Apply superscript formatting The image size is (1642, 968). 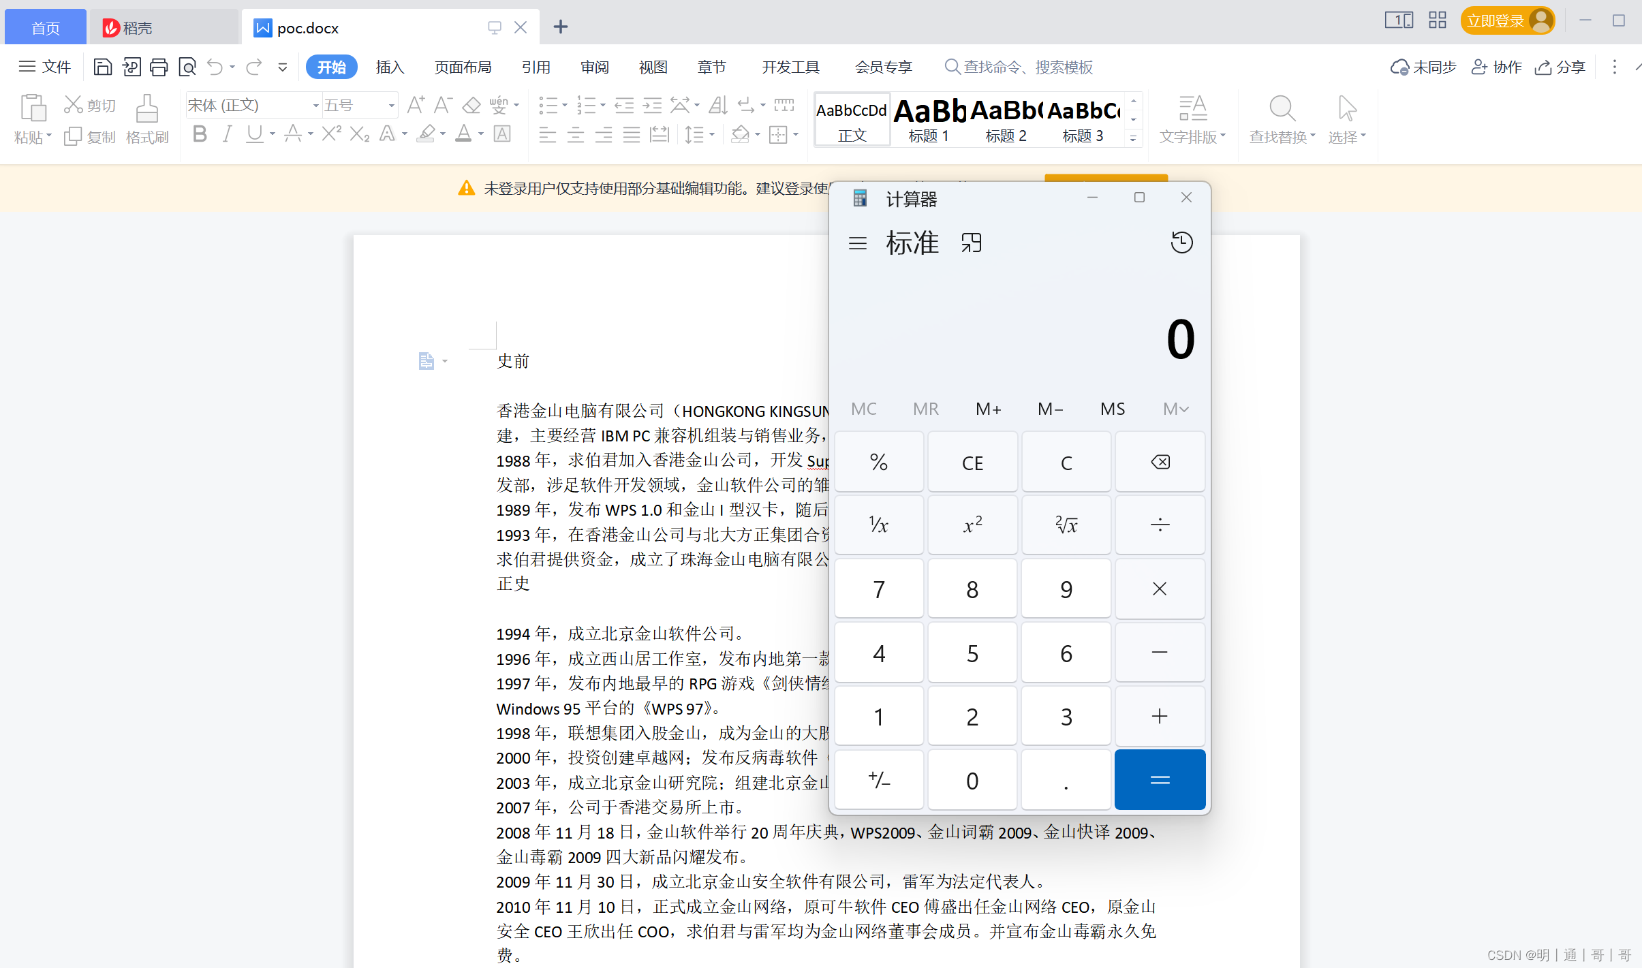click(x=331, y=134)
